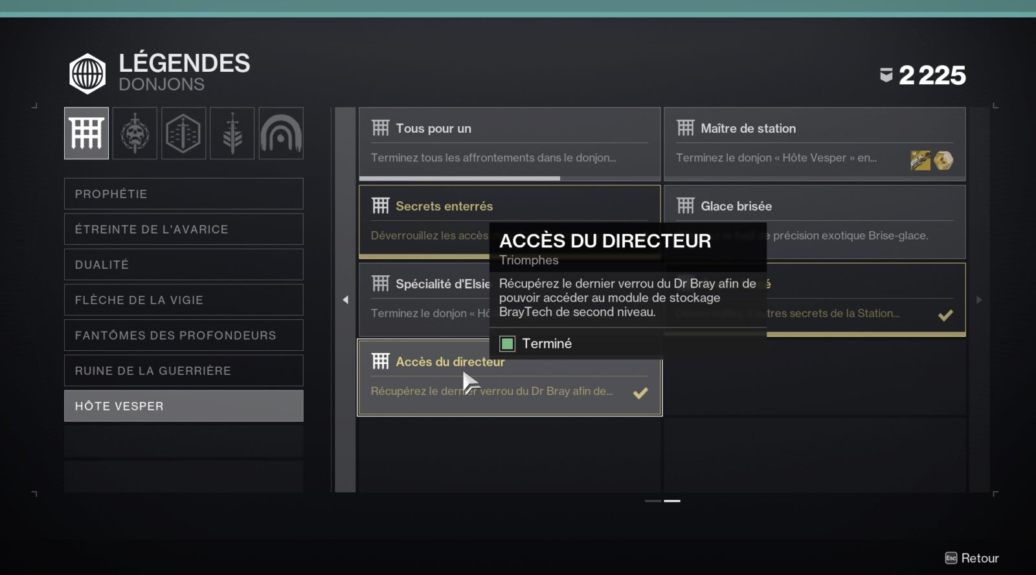Click gate icon on Secrets enterrés card
The width and height of the screenshot is (1036, 575).
point(380,205)
